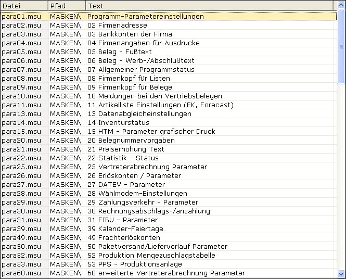Click the scrollbar down arrow
This screenshot has width=346, height=279.
coord(341,273)
